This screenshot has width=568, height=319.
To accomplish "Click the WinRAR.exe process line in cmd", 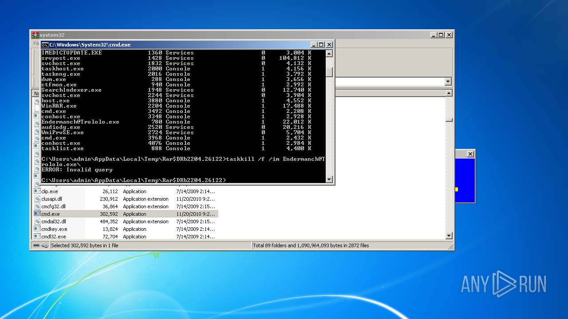I will (x=177, y=106).
